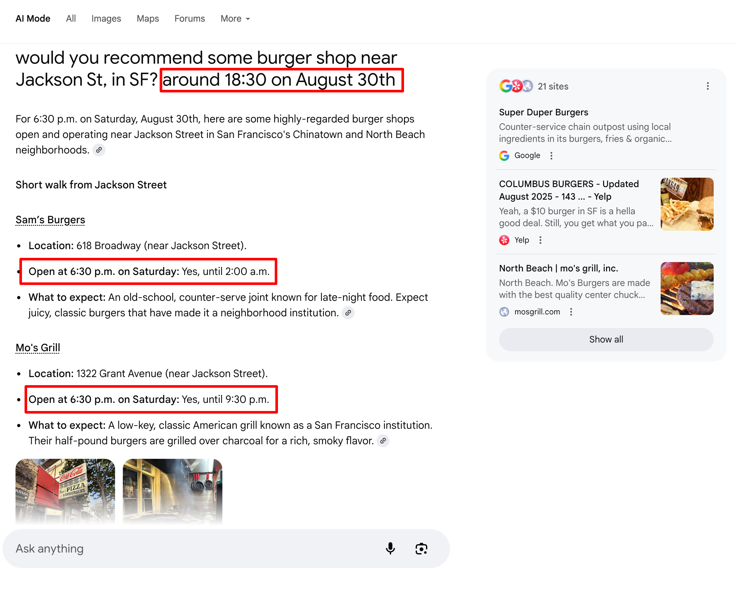Click the globe icon beside mosgrill.com
Screen dimensions: 735x590
(x=504, y=311)
